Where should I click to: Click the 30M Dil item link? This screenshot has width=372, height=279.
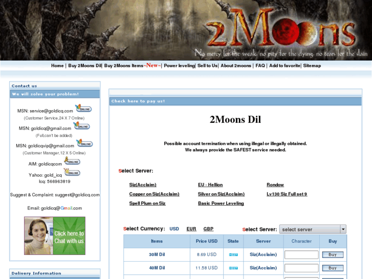point(157,254)
